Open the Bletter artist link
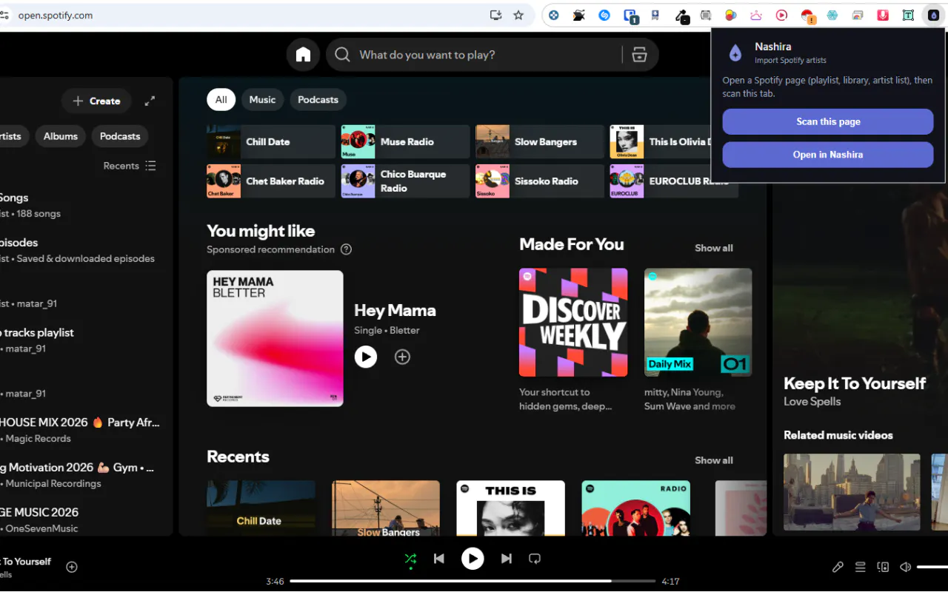Viewport: 948px width, 592px height. click(404, 331)
